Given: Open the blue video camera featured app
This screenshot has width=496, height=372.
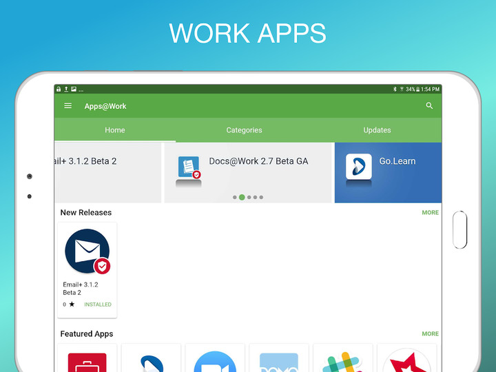Looking at the screenshot, I should (x=215, y=362).
